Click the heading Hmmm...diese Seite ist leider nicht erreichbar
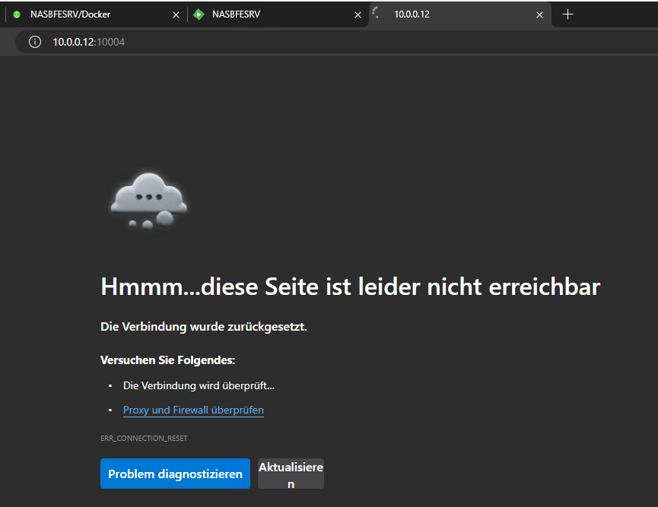This screenshot has width=658, height=507. pos(351,287)
